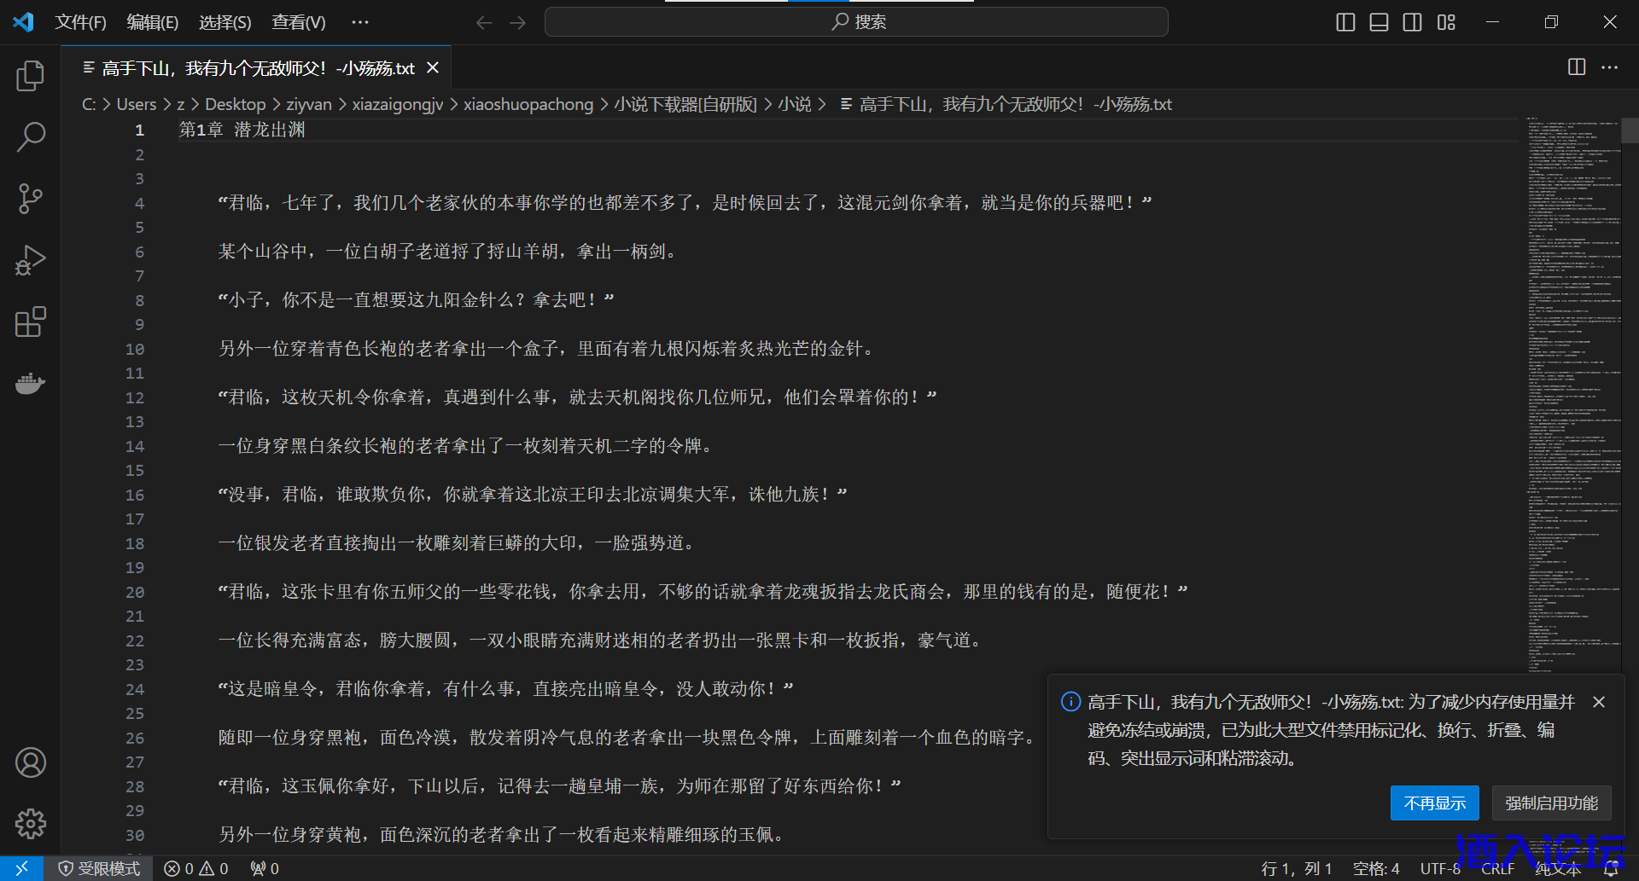The image size is (1639, 881).
Task: Select the 高手下山 txt file tab
Action: pyautogui.click(x=256, y=67)
